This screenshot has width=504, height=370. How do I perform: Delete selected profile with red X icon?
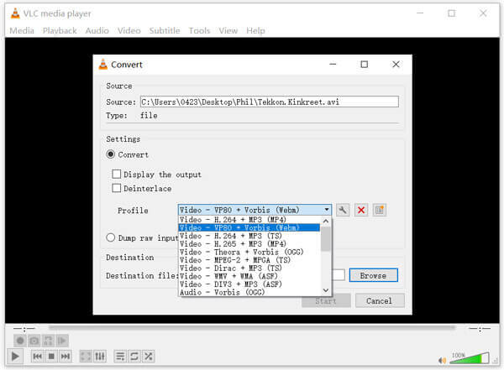tap(361, 210)
